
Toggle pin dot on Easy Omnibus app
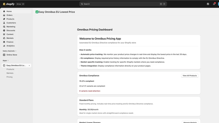click(x=29, y=66)
